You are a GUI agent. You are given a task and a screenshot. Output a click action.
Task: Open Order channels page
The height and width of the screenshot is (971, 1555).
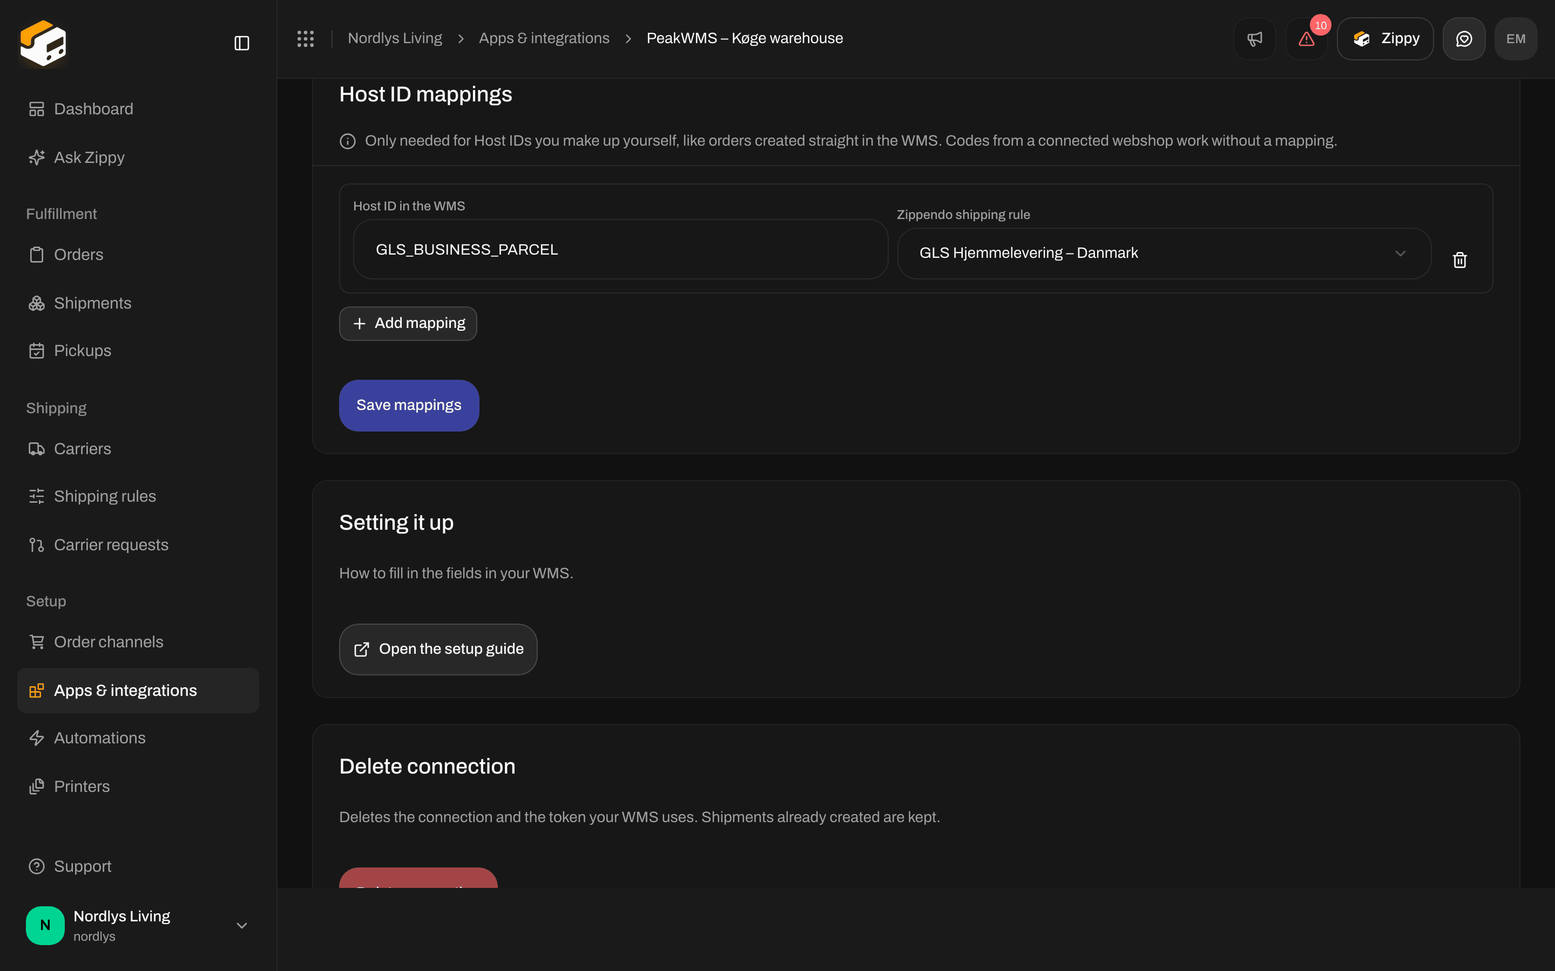point(138,641)
